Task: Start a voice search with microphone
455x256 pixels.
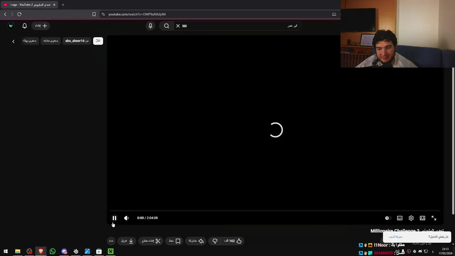Action: (x=150, y=26)
